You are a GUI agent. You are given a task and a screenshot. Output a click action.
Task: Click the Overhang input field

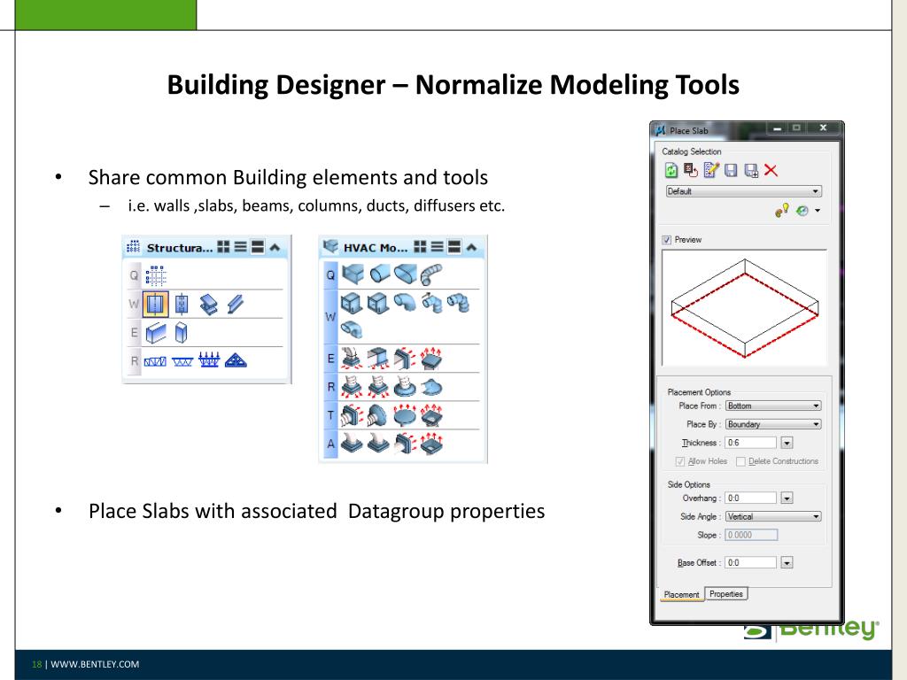pos(751,498)
